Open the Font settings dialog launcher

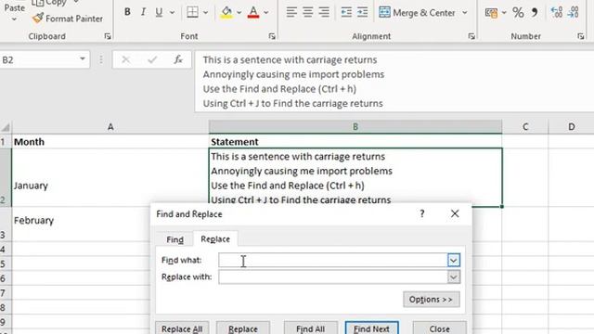coord(272,36)
